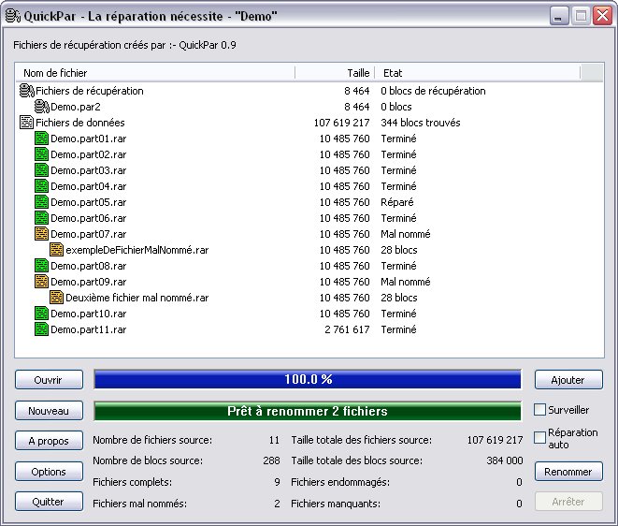Image resolution: width=618 pixels, height=526 pixels.
Task: Click the 384 000 block size value
Action: click(x=505, y=460)
